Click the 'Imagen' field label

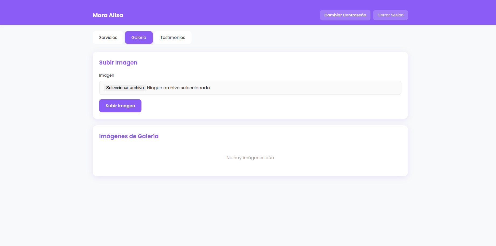pyautogui.click(x=107, y=75)
